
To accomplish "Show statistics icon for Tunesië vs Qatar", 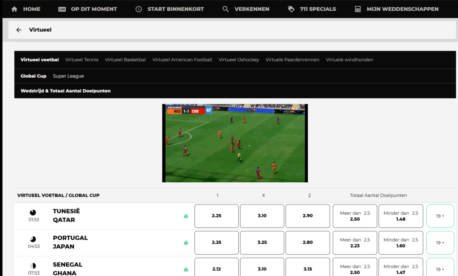I will 186,216.
